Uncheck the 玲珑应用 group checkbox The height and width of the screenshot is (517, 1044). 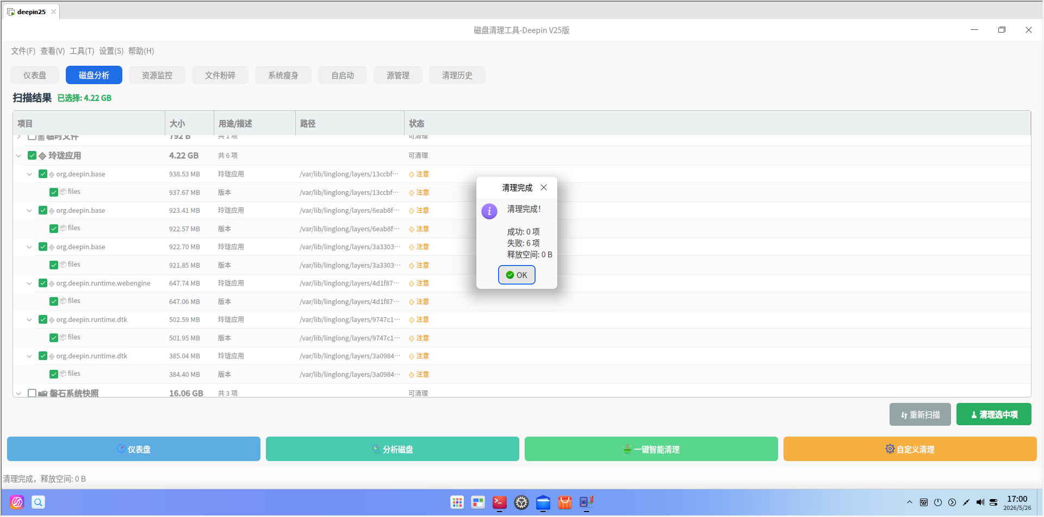[x=32, y=155]
